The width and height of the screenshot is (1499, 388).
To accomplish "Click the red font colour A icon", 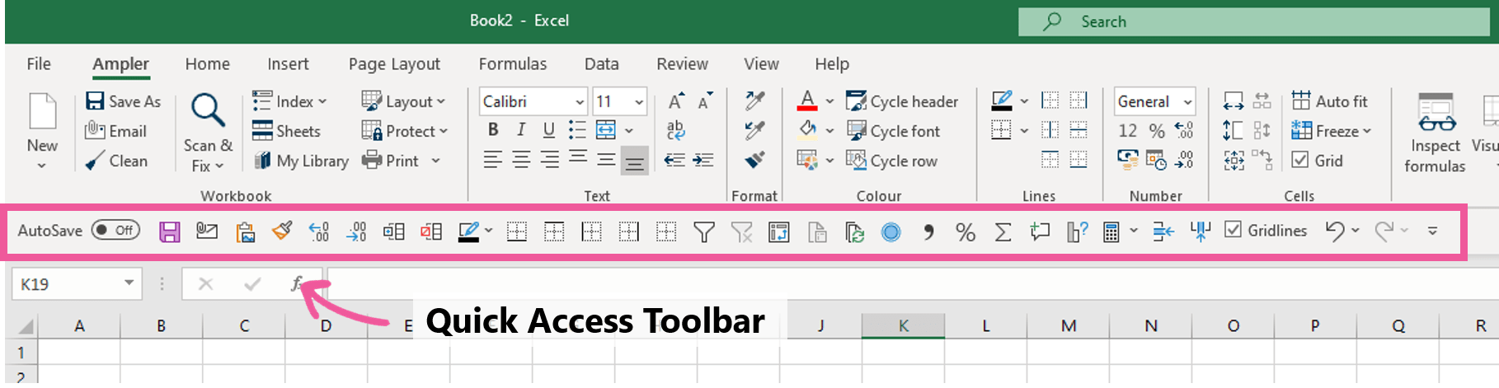I will point(808,101).
